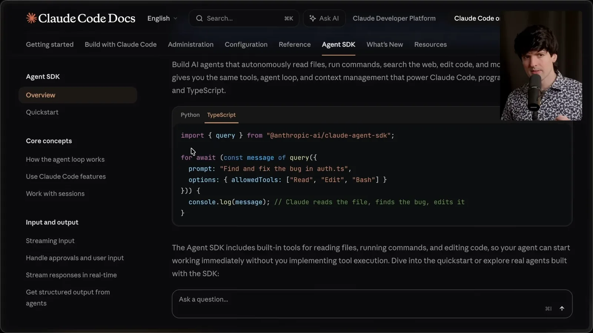This screenshot has height=333, width=593.
Task: Open Handle approvals and user input
Action: point(75,258)
